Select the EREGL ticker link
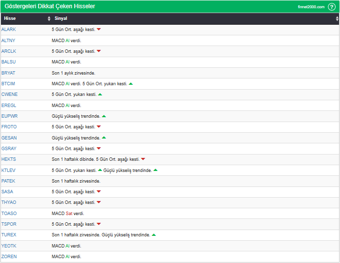The image size is (340, 263). [x=9, y=105]
